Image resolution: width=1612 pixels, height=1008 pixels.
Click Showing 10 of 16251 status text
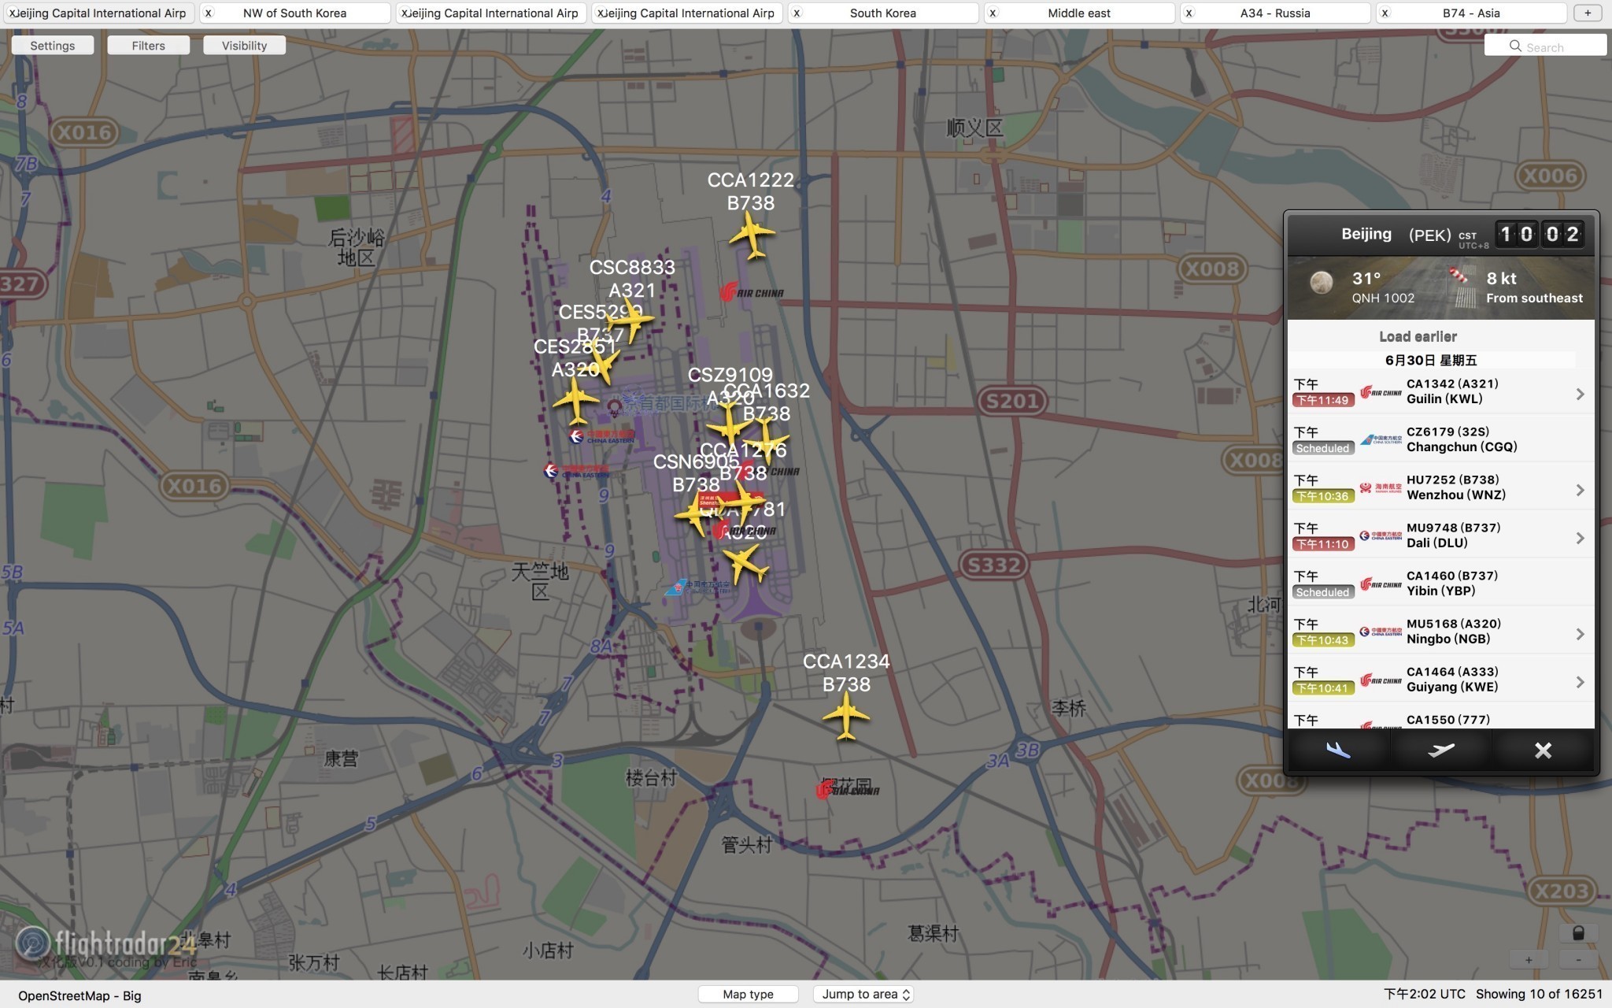(x=1539, y=994)
